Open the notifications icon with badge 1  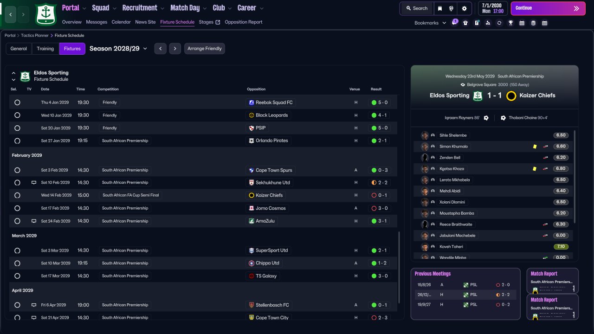point(454,23)
